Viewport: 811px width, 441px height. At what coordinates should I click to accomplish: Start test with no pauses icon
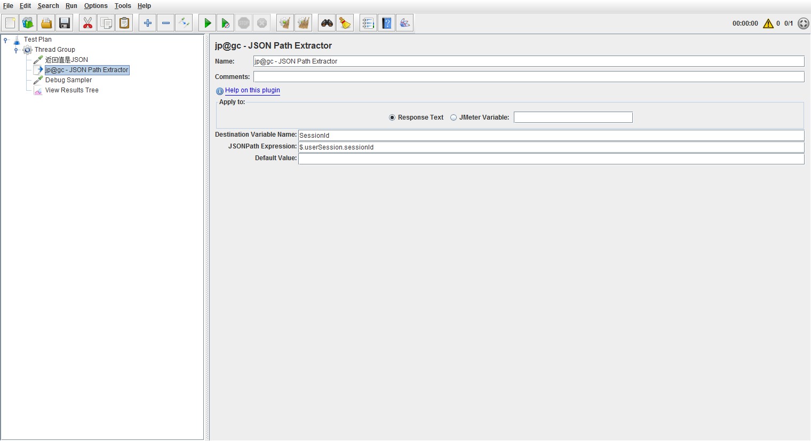[226, 23]
